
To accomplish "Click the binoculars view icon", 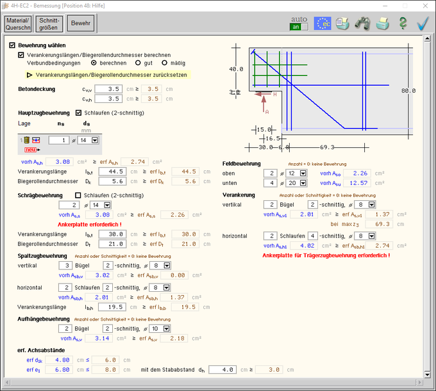I will tap(362, 24).
